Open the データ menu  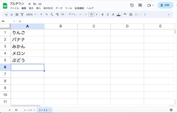[59, 8]
